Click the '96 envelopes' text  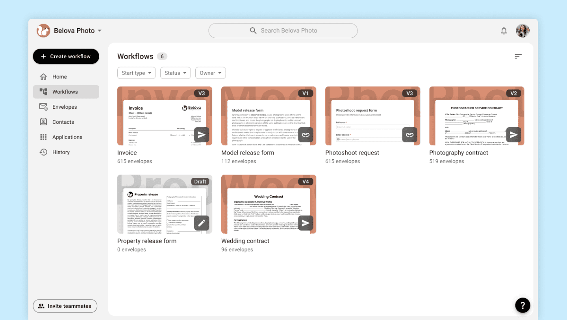[x=237, y=250]
